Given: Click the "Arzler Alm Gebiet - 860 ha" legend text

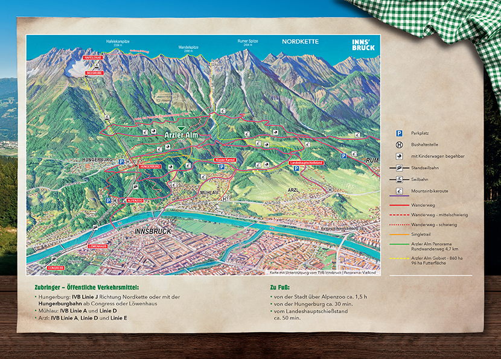Looking at the screenshot, I should pyautogui.click(x=437, y=258).
